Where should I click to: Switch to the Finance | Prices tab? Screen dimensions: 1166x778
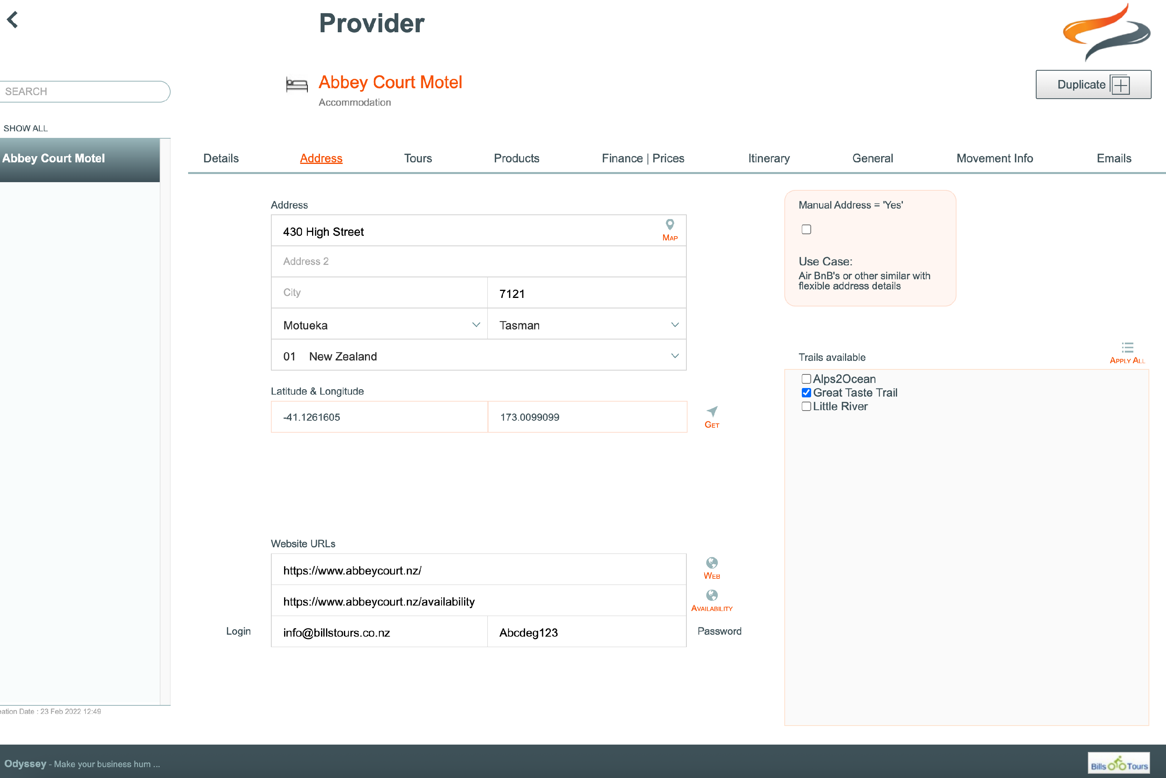pos(642,158)
